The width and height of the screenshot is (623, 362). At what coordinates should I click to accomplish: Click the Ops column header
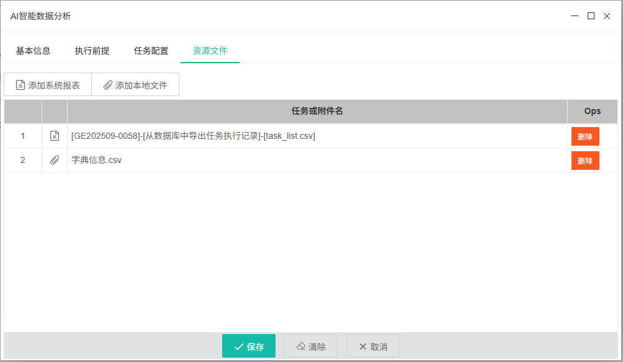pyautogui.click(x=592, y=112)
